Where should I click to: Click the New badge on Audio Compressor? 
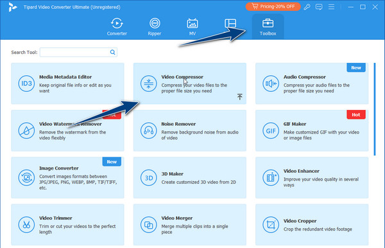tap(356, 67)
